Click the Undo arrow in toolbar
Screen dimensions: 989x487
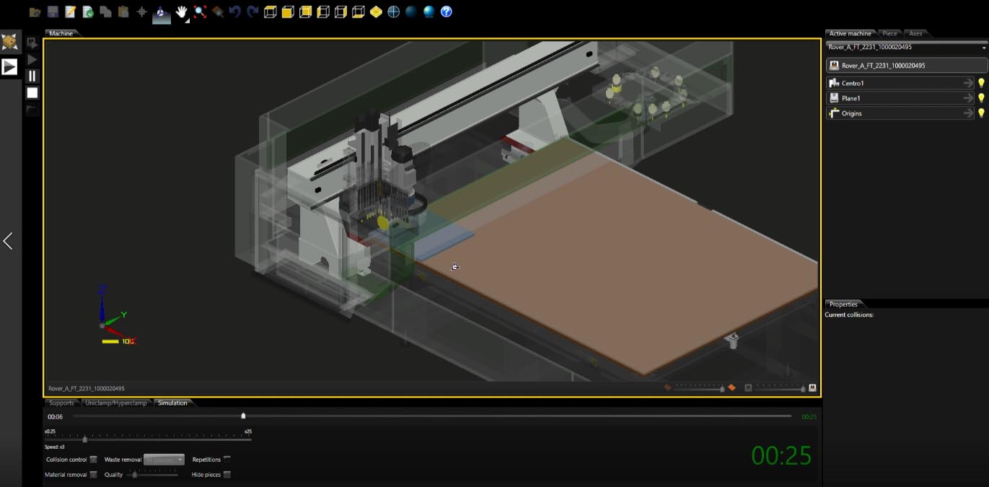point(234,12)
